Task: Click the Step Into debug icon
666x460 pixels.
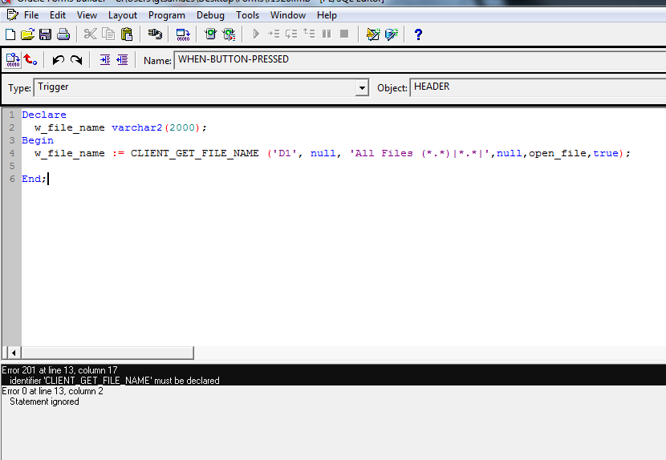Action: pos(274,34)
